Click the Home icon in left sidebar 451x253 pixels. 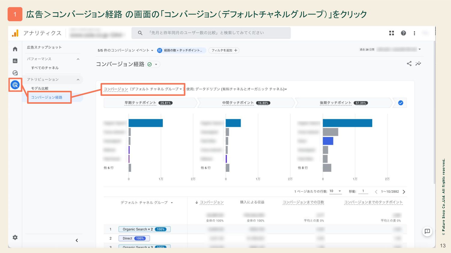coord(15,49)
